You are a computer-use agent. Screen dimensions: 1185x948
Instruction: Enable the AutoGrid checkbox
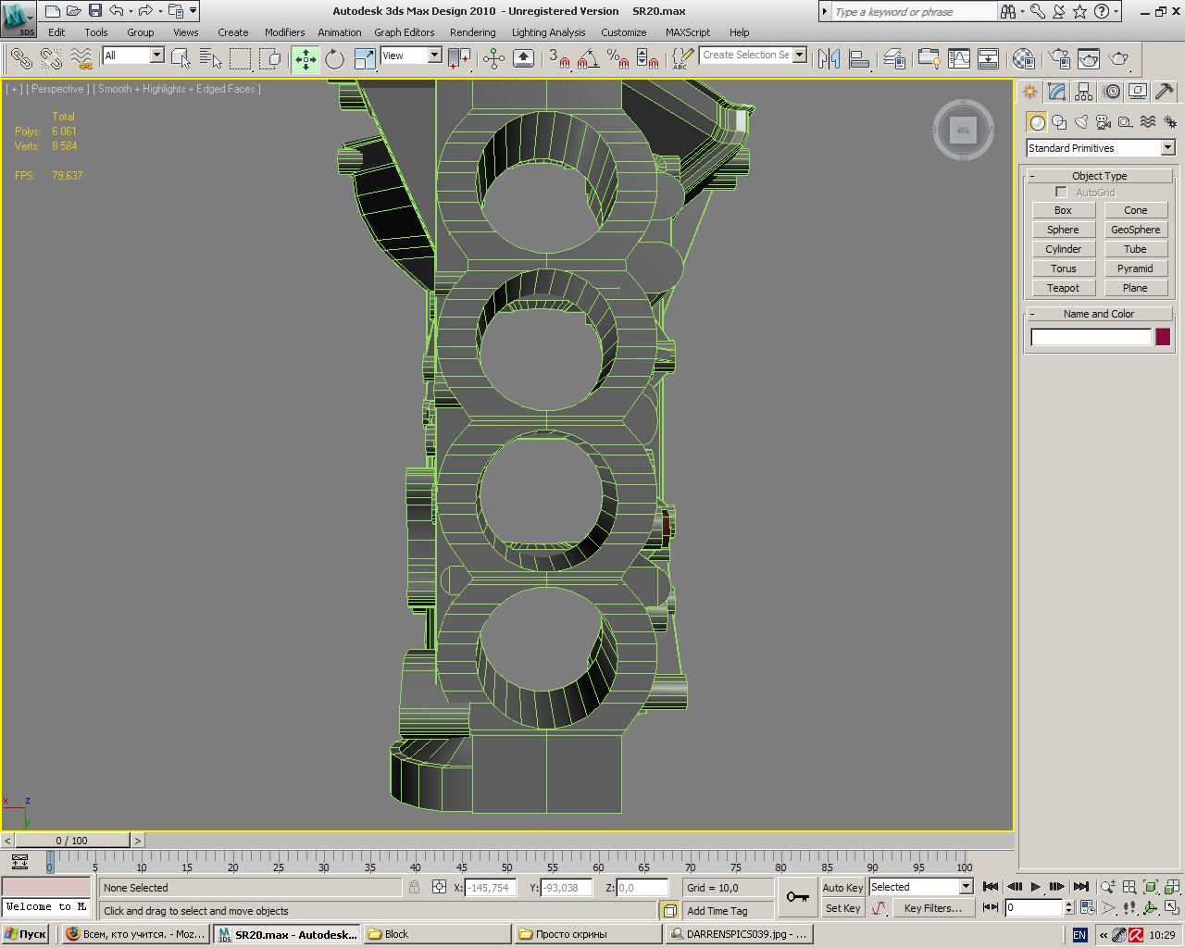1061,193
